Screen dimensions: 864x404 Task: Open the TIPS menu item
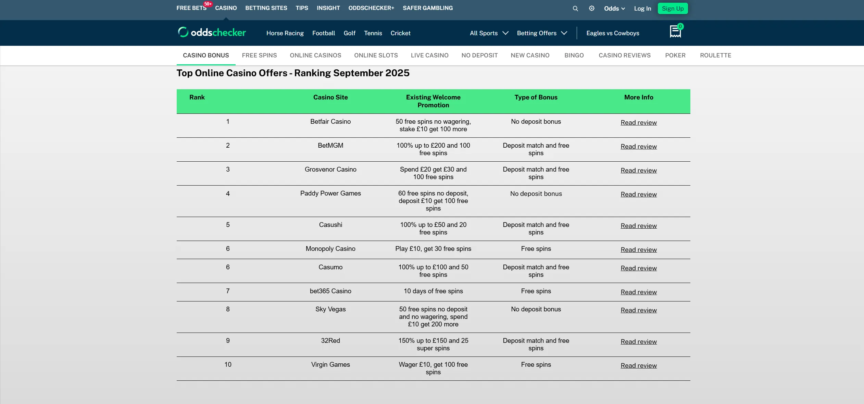[x=302, y=8]
